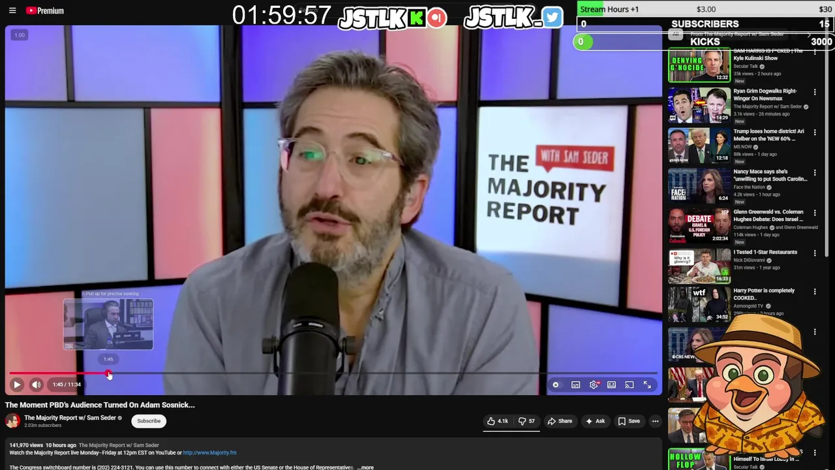Dislike the video
Screen dimensions: 835x470
(526, 421)
